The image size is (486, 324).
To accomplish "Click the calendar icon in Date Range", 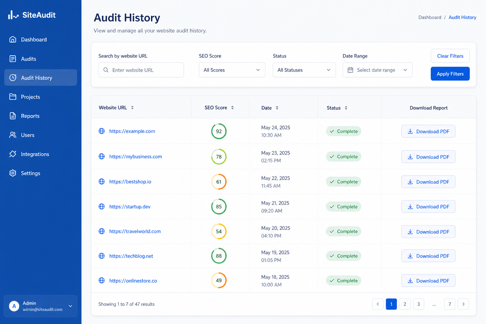I will point(350,70).
